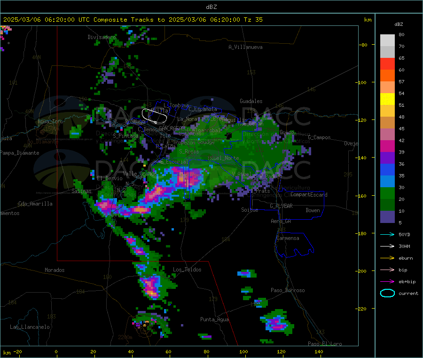Screen dimensions: 423x358
Task: Click the El_Desvio map label
Action: (110, 178)
